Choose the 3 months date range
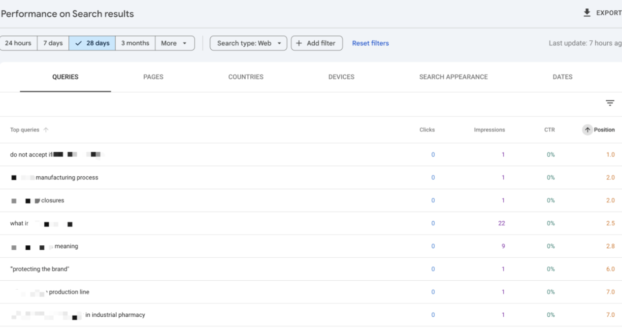 (x=135, y=43)
